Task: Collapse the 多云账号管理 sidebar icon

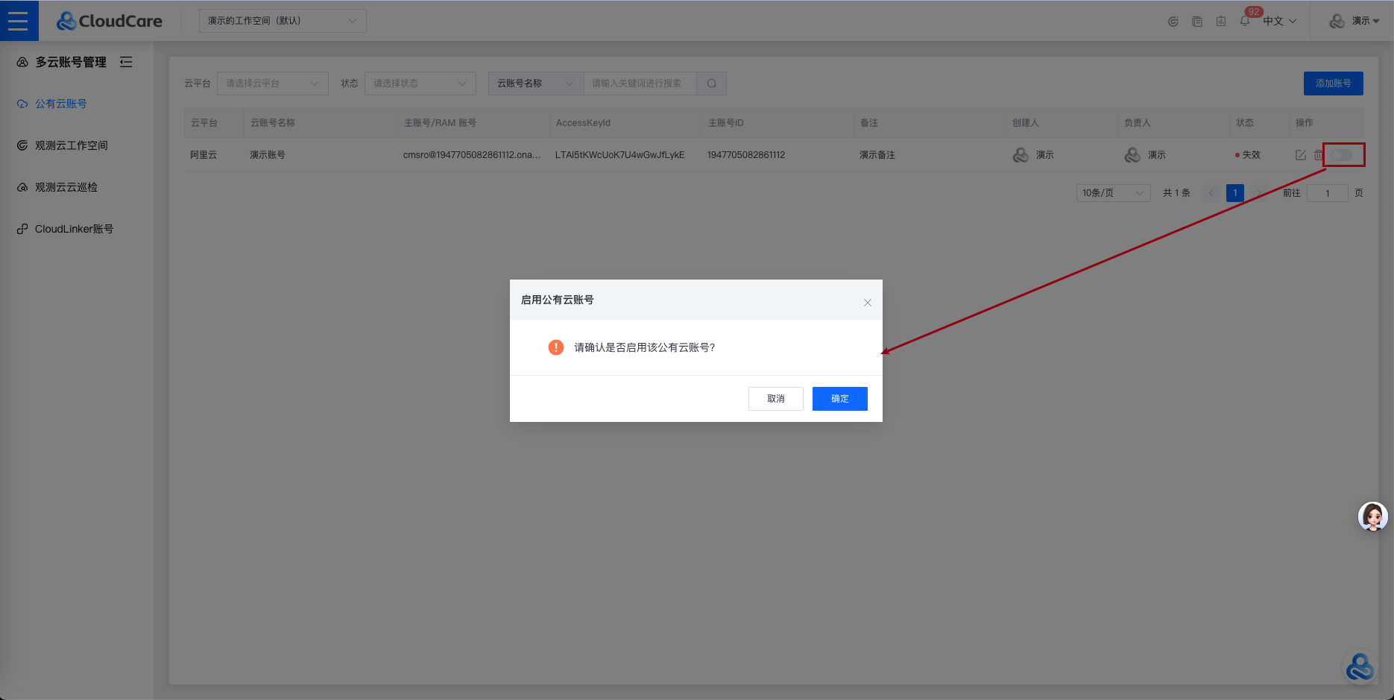Action: 126,62
